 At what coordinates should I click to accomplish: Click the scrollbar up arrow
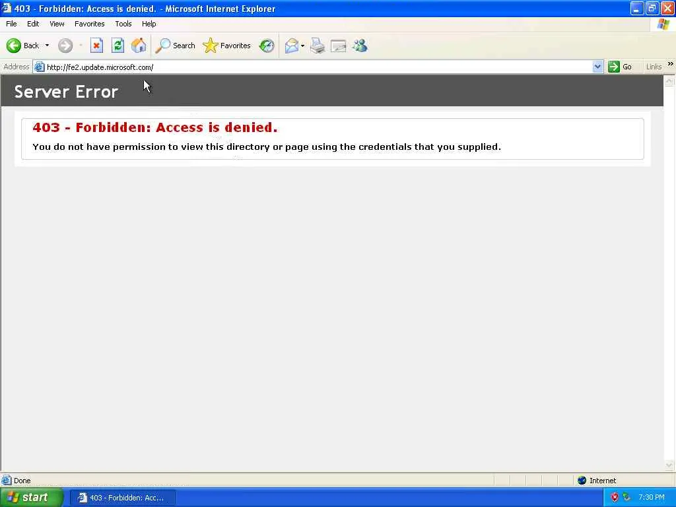(x=669, y=81)
